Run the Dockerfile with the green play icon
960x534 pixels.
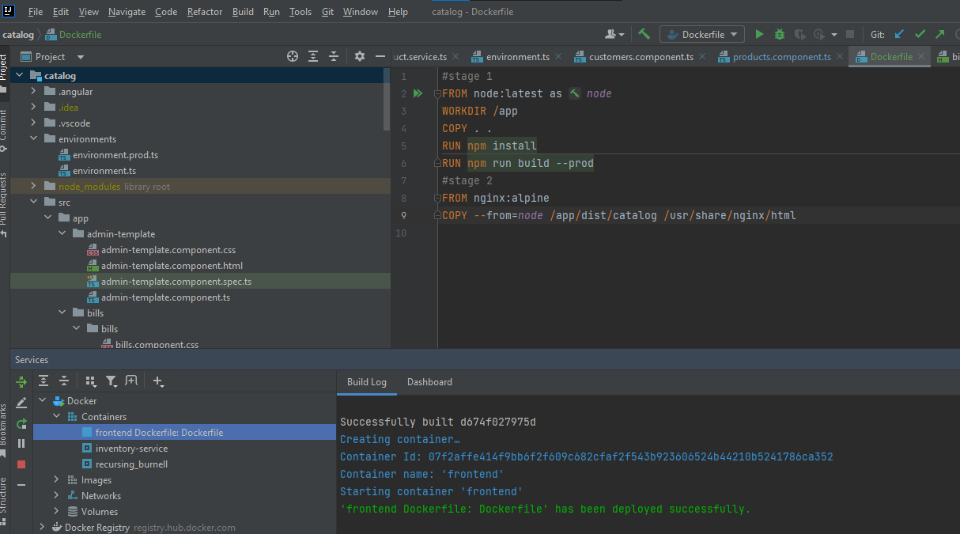pos(758,34)
